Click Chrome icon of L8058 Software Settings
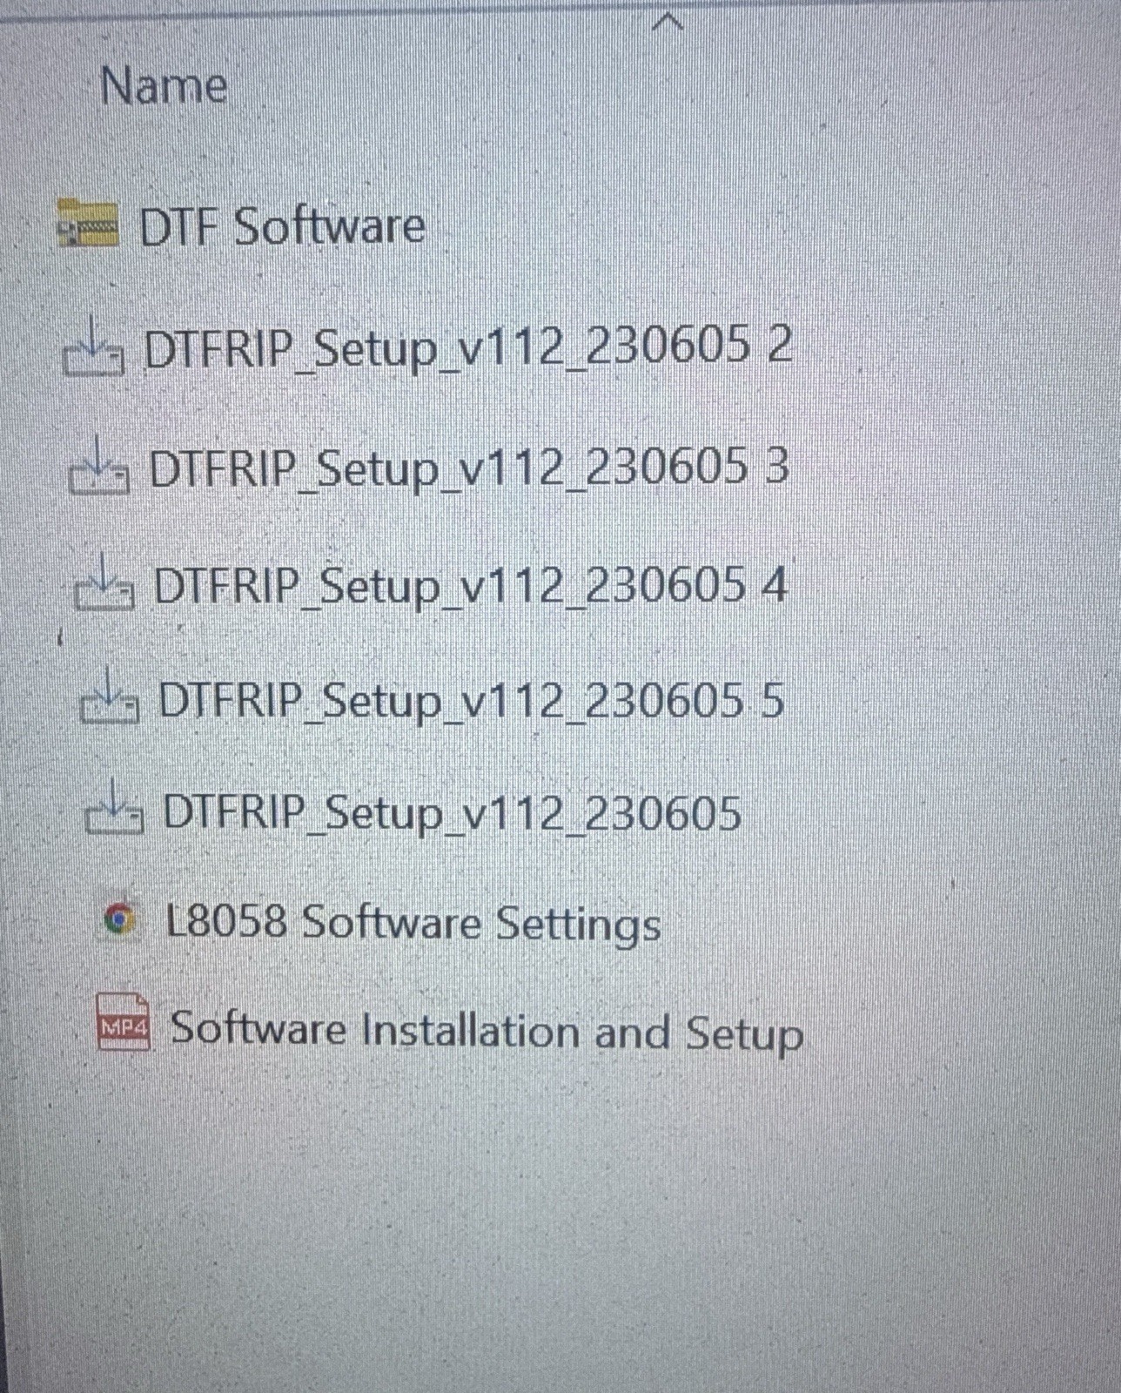Image resolution: width=1121 pixels, height=1393 pixels. tap(120, 920)
